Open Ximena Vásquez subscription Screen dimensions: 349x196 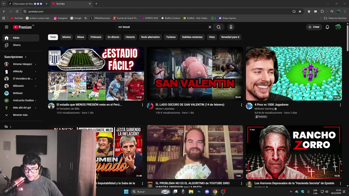[x=21, y=64]
